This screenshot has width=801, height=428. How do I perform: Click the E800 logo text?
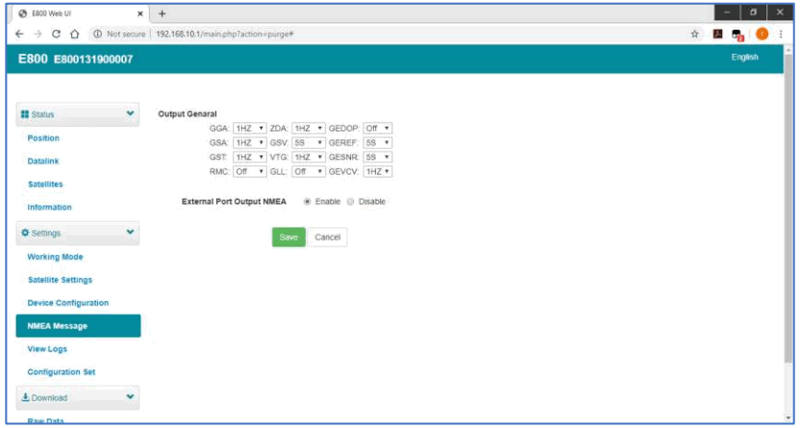click(33, 59)
